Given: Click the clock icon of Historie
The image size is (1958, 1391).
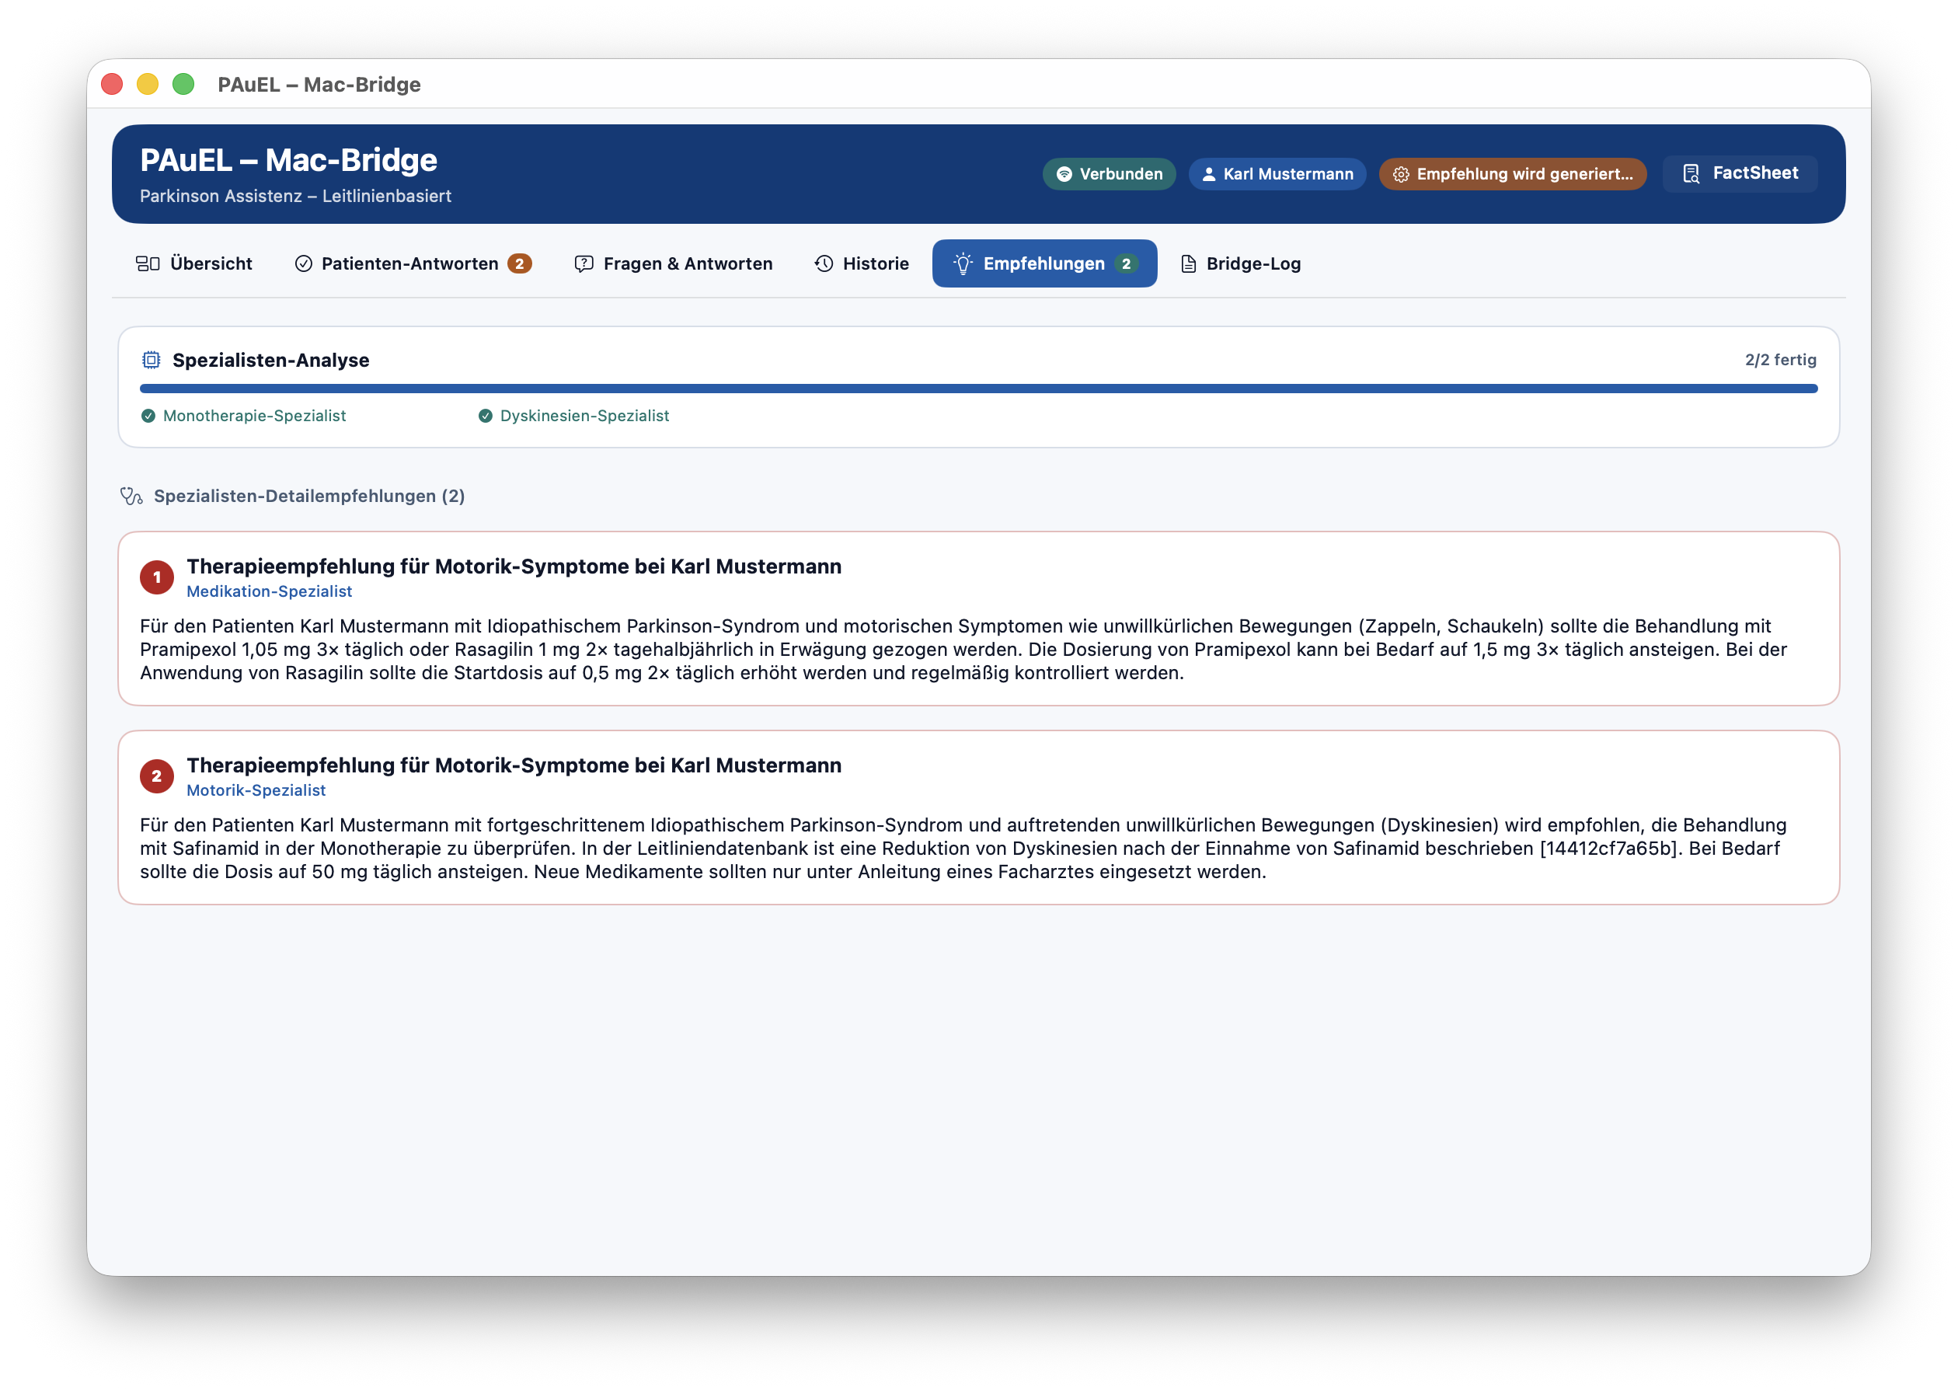Looking at the screenshot, I should (x=824, y=263).
